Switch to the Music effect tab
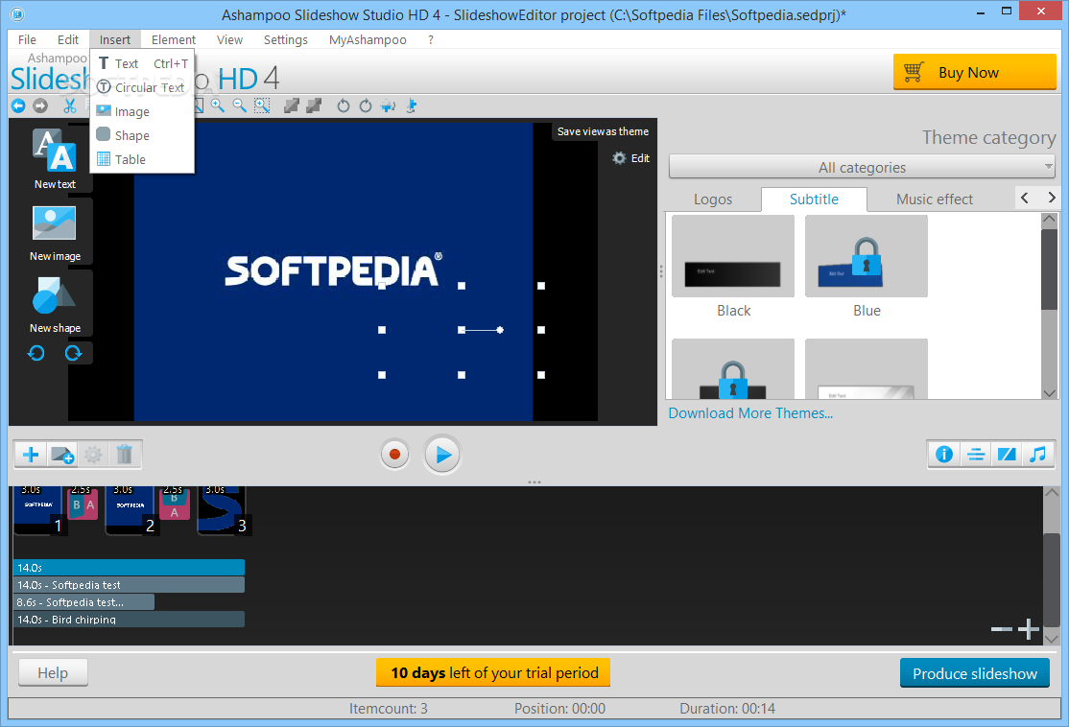The width and height of the screenshot is (1069, 727). point(934,199)
